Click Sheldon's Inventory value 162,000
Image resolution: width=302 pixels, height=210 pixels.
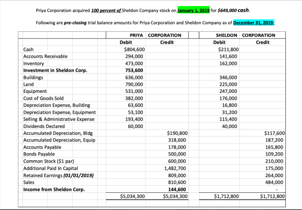pos(228,64)
